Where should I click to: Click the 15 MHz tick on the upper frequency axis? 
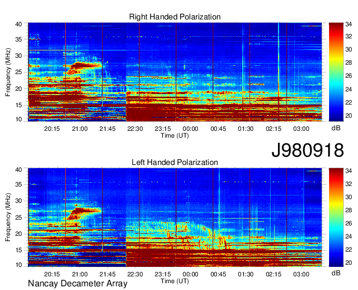coord(19,105)
